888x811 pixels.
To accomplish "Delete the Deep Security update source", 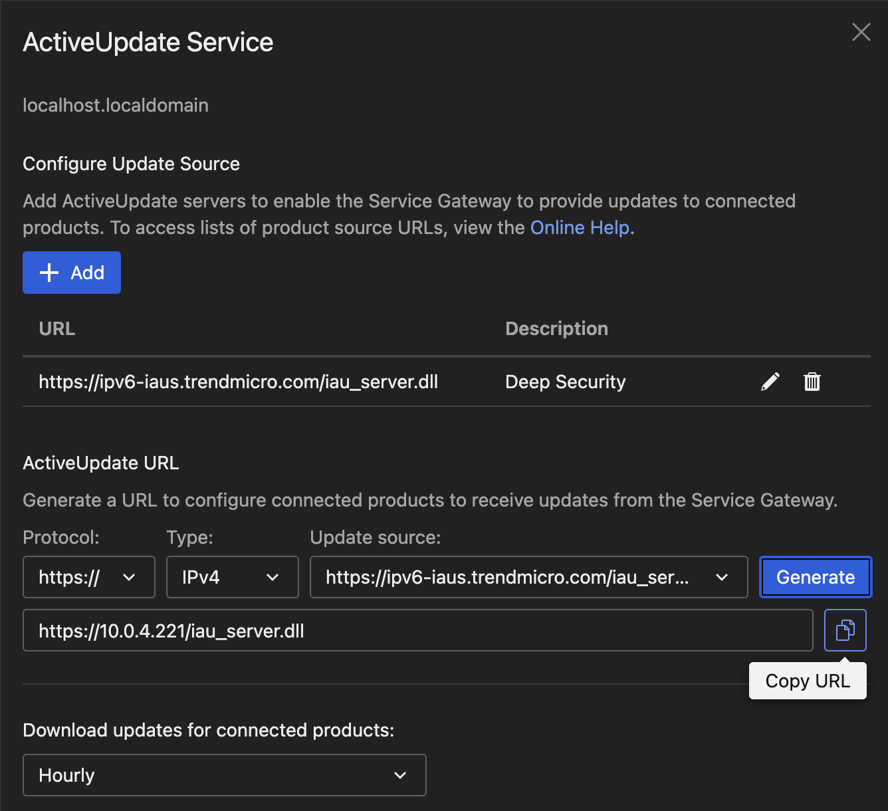I will [x=812, y=382].
